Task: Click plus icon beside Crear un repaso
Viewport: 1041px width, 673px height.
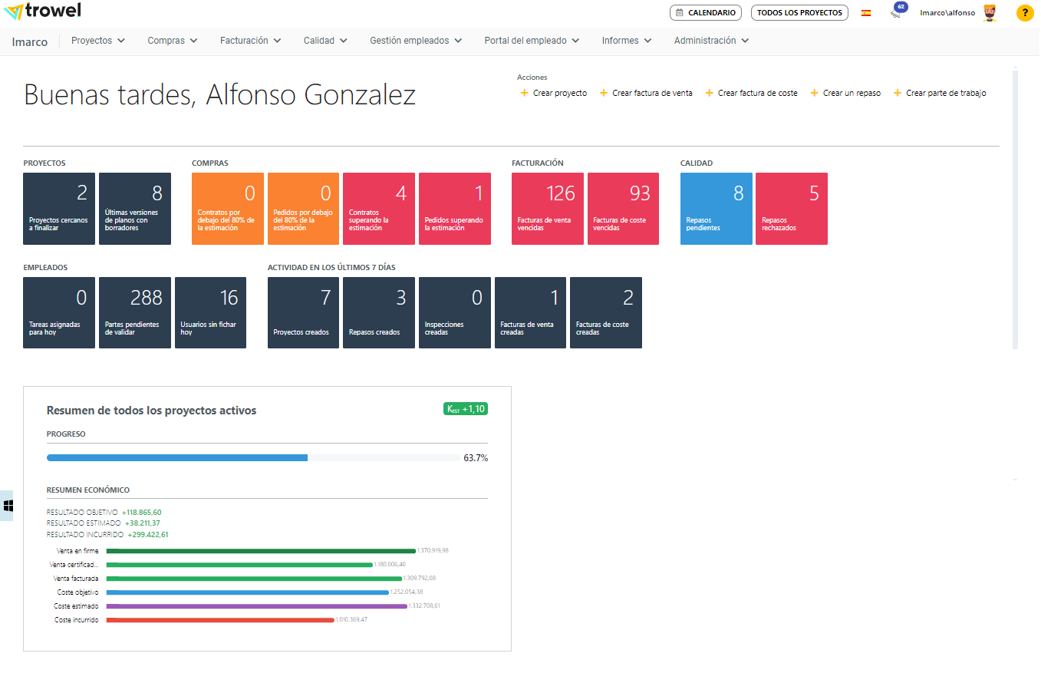Action: (815, 94)
